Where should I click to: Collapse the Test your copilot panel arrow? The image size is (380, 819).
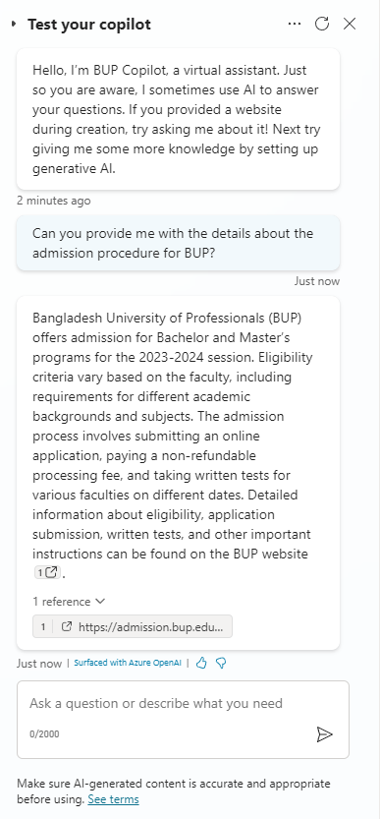coord(14,24)
